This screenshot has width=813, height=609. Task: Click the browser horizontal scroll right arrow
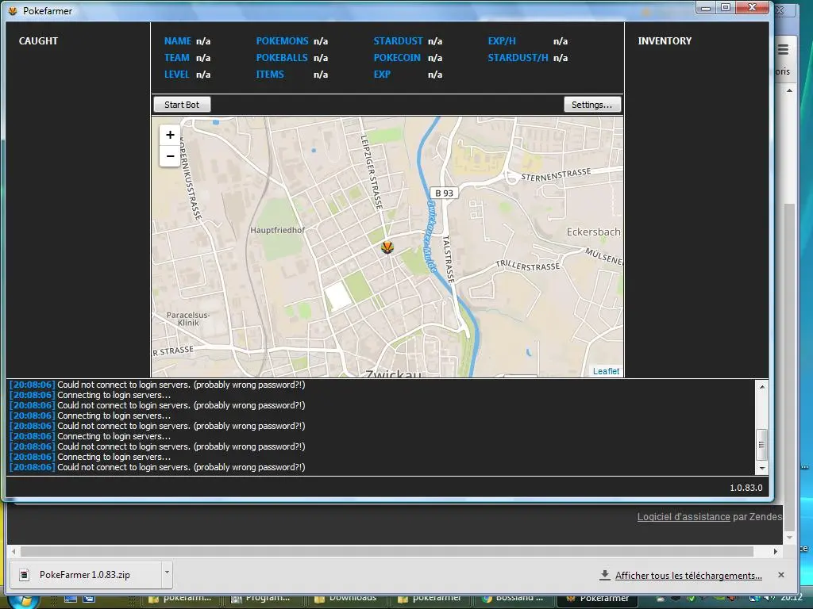click(x=776, y=552)
